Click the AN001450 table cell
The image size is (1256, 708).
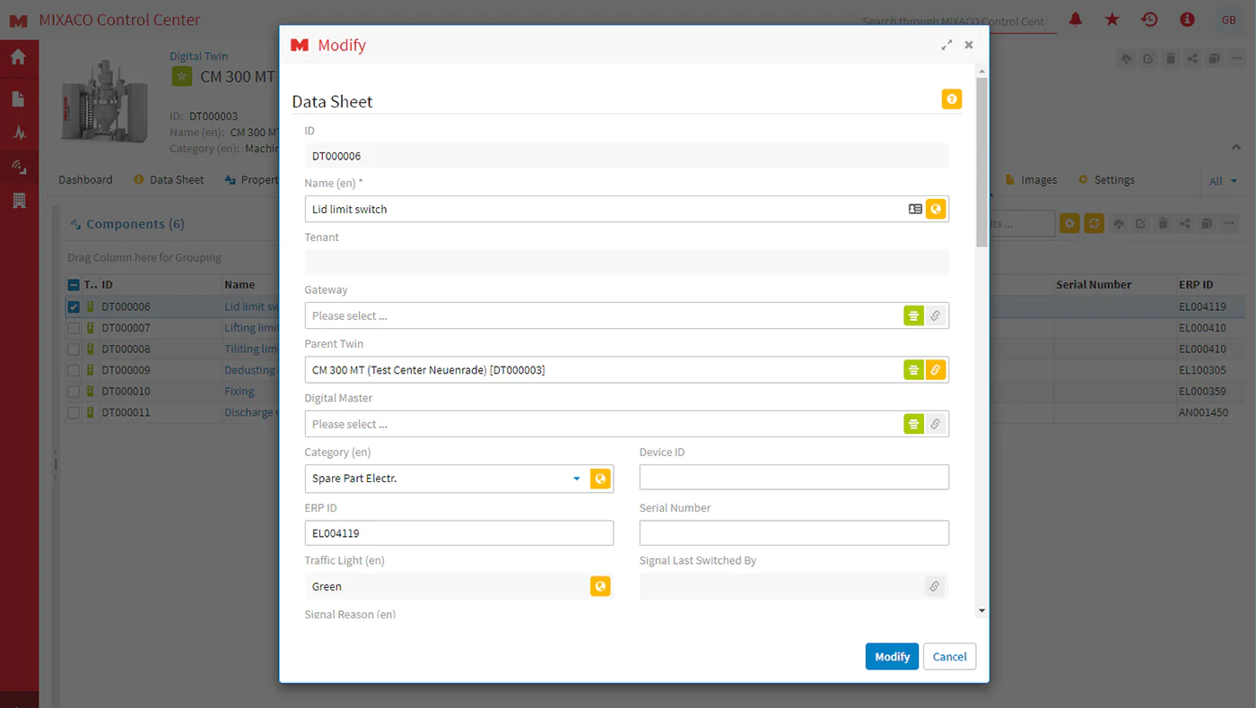point(1203,413)
